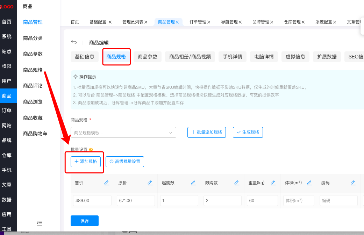Close the 系统配置 tab
Image resolution: width=364 pixels, height=235 pixels.
[x=335, y=22]
